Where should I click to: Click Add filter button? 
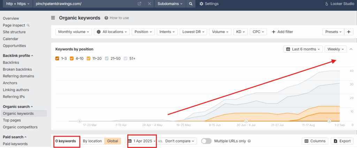click(x=282, y=32)
